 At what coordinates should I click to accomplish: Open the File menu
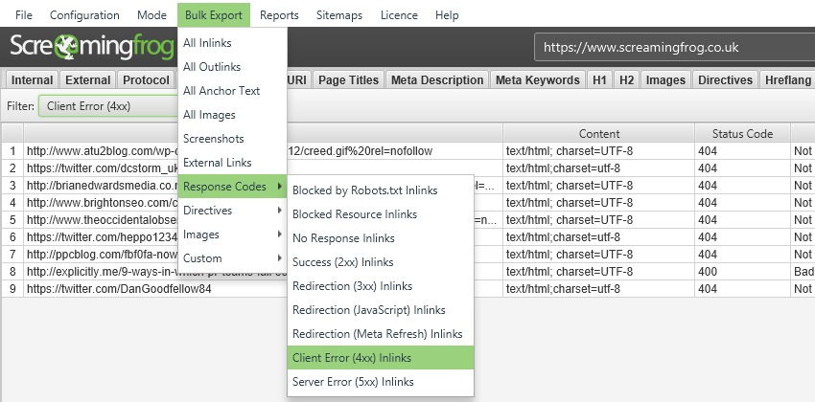click(24, 15)
